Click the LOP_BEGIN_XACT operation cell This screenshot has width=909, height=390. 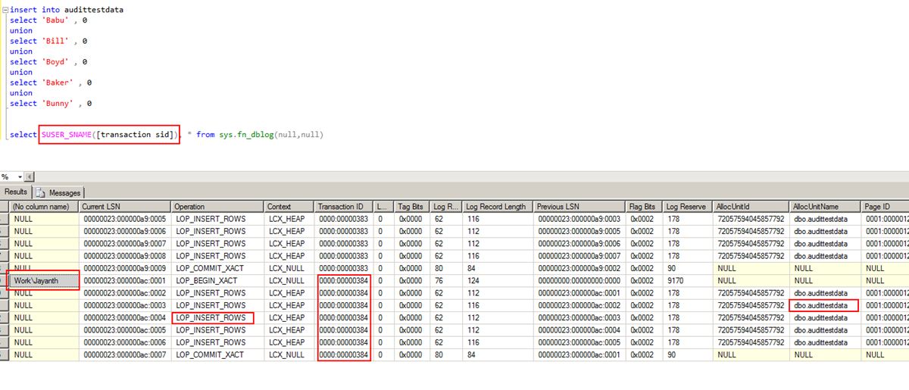[218, 280]
